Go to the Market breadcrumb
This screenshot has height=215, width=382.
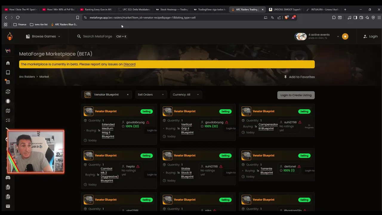click(44, 77)
